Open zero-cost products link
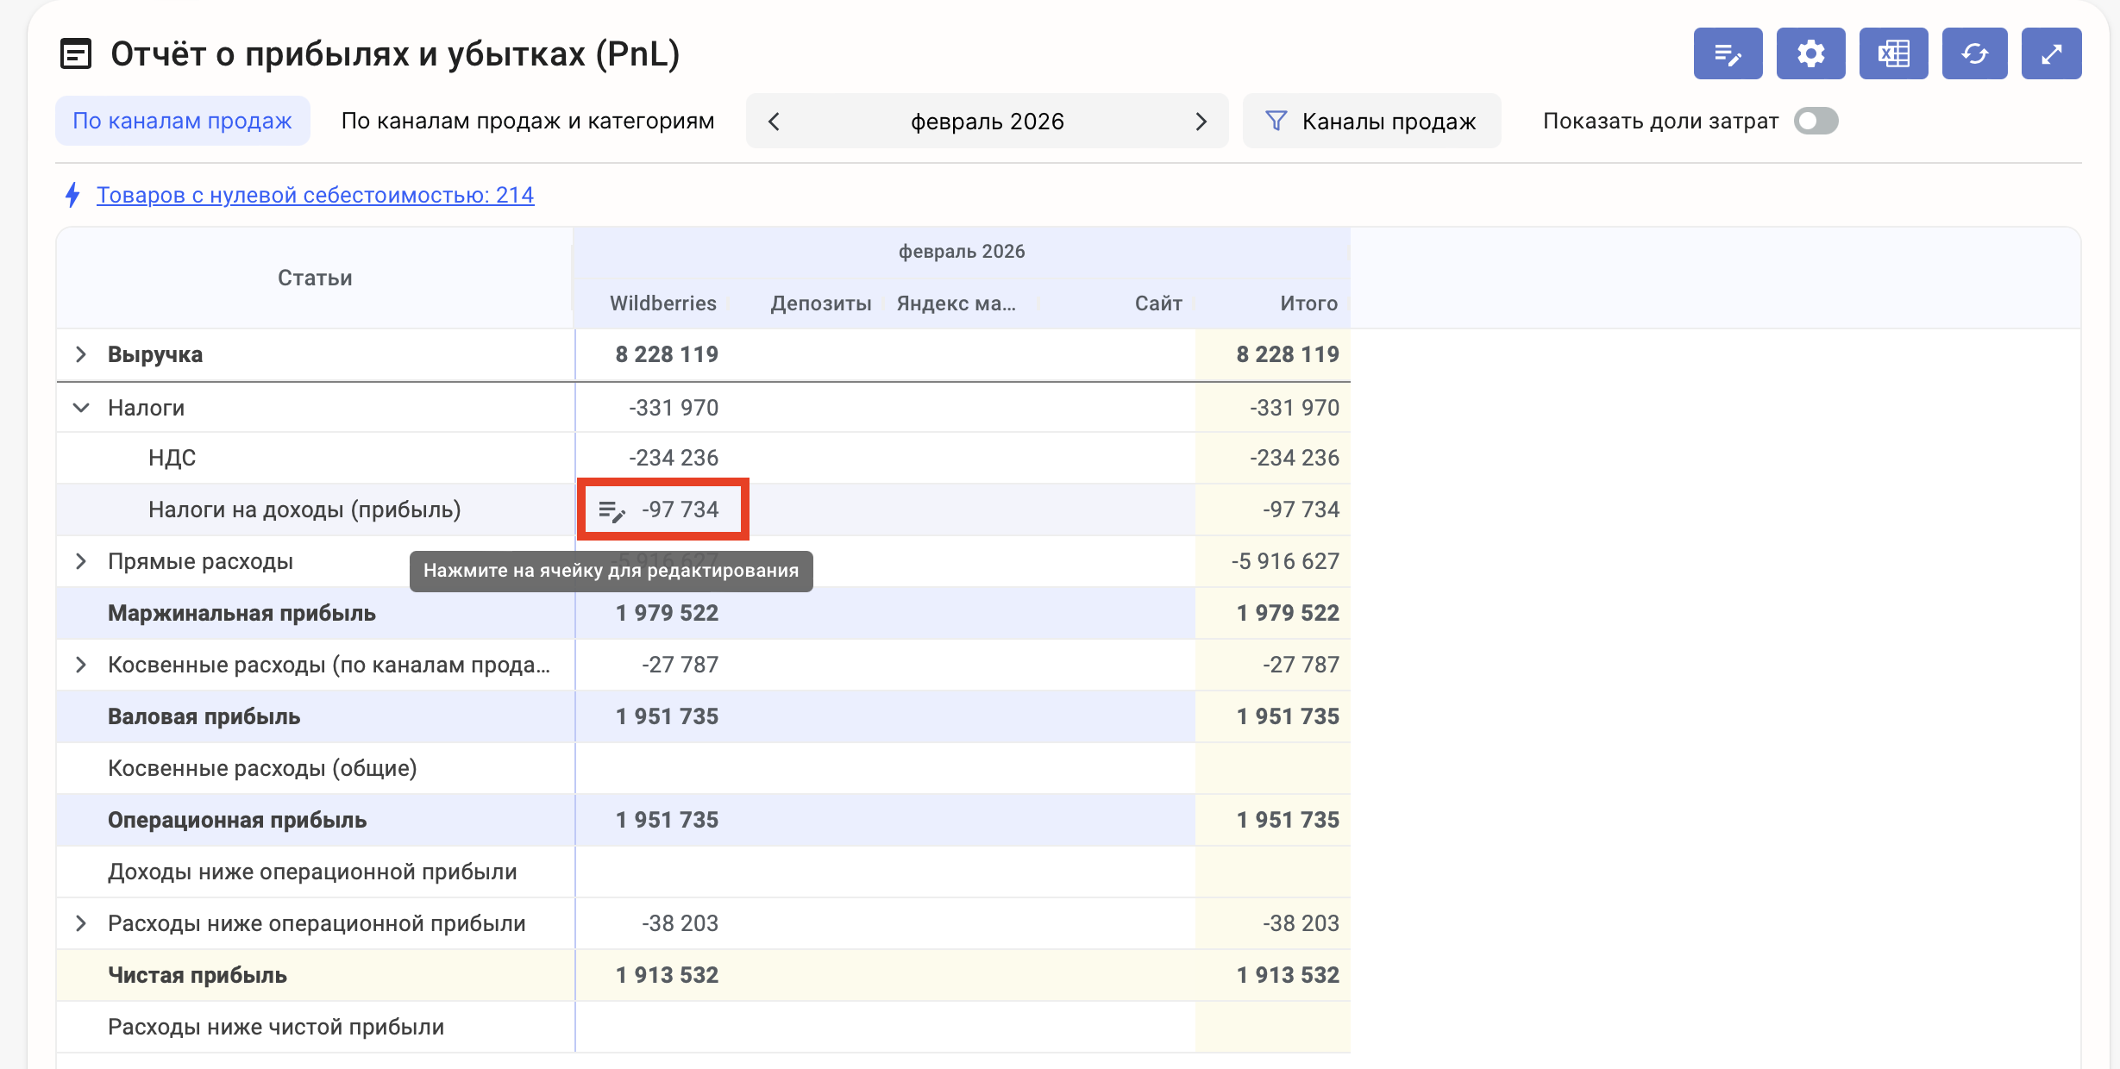 coord(315,195)
